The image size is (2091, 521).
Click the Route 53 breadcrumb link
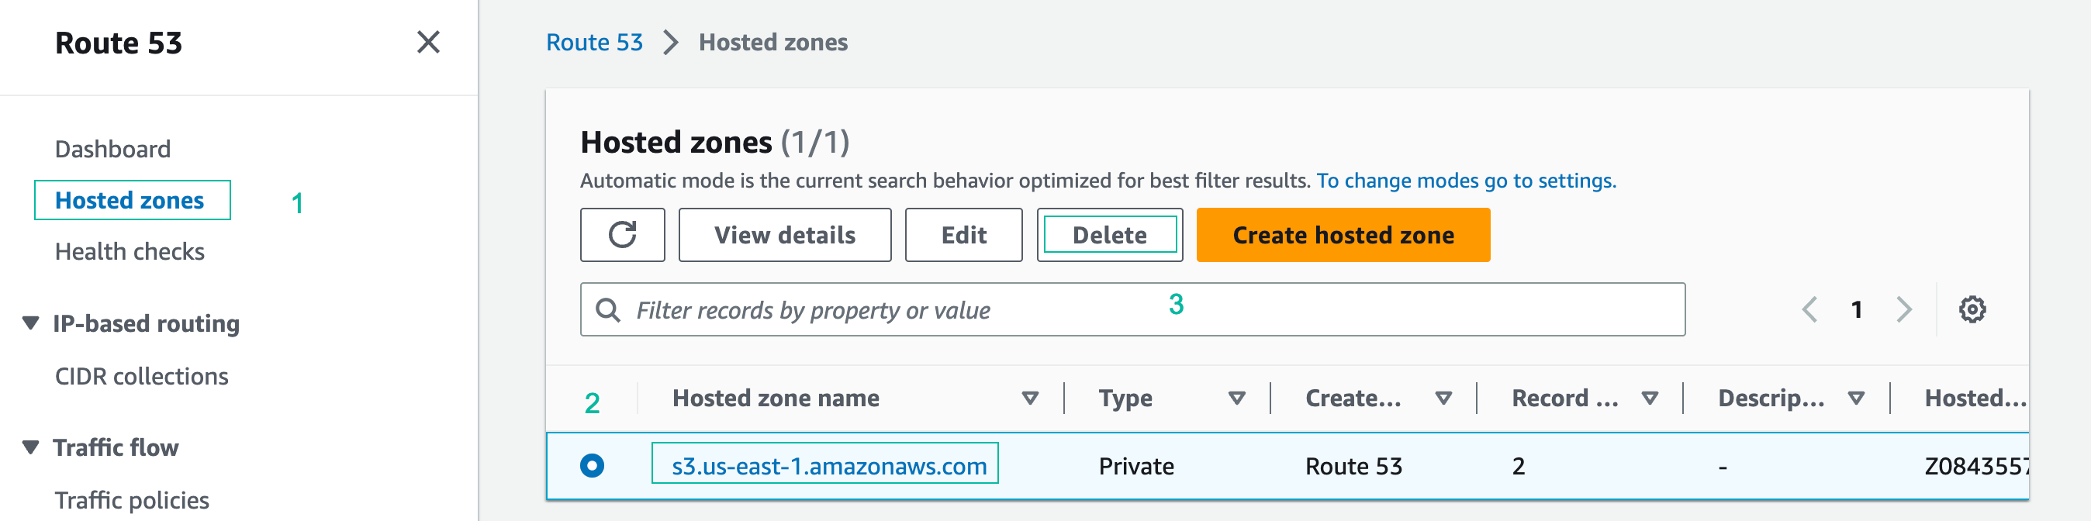pos(594,42)
